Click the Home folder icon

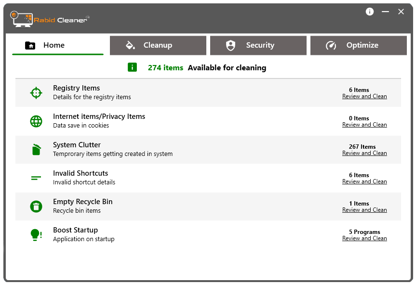pyautogui.click(x=30, y=45)
